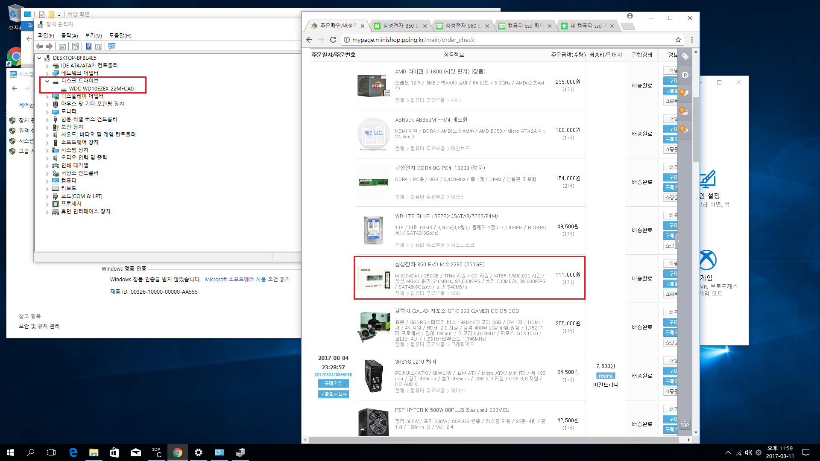820x461 pixels.
Task: Switch to the 삼성전자 850 browser tab
Action: (x=400, y=26)
